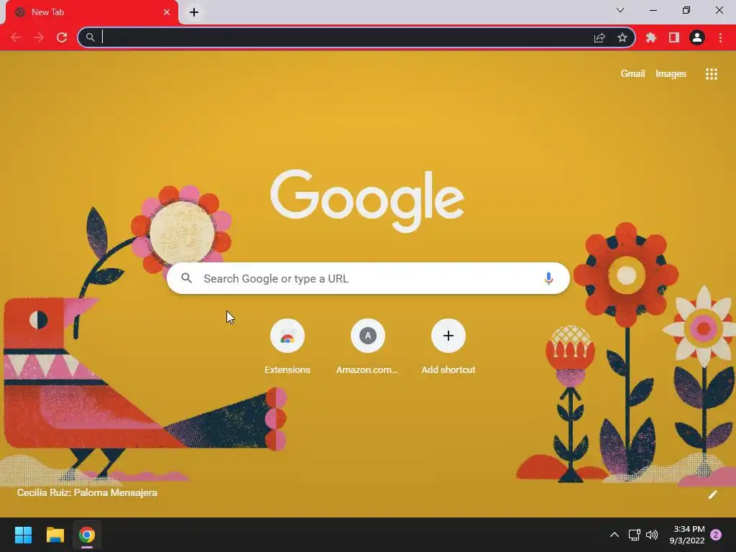Open the share this page icon
Viewport: 736px width, 552px height.
pos(599,37)
